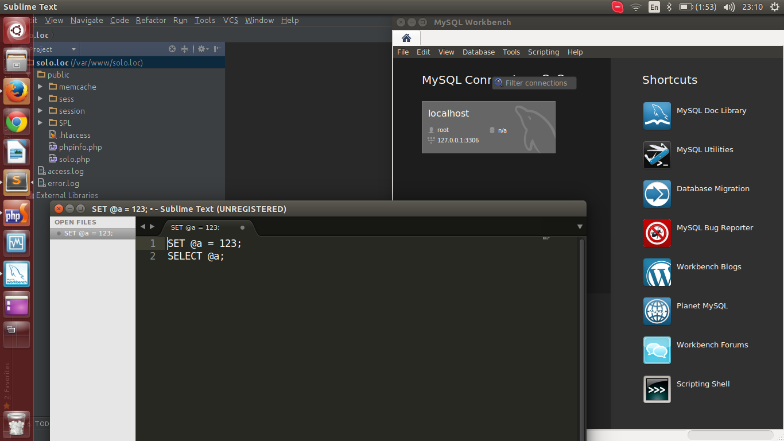Viewport: 784px width, 441px height.
Task: Click Sublime Text icon in launcher
Action: [x=17, y=182]
